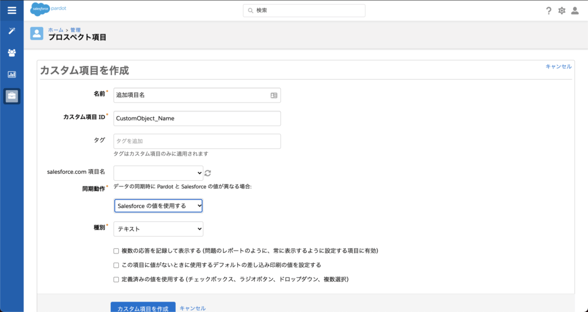Check 定義済みの値を使用する option
Viewport: 588px width, 312px height.
coord(117,280)
